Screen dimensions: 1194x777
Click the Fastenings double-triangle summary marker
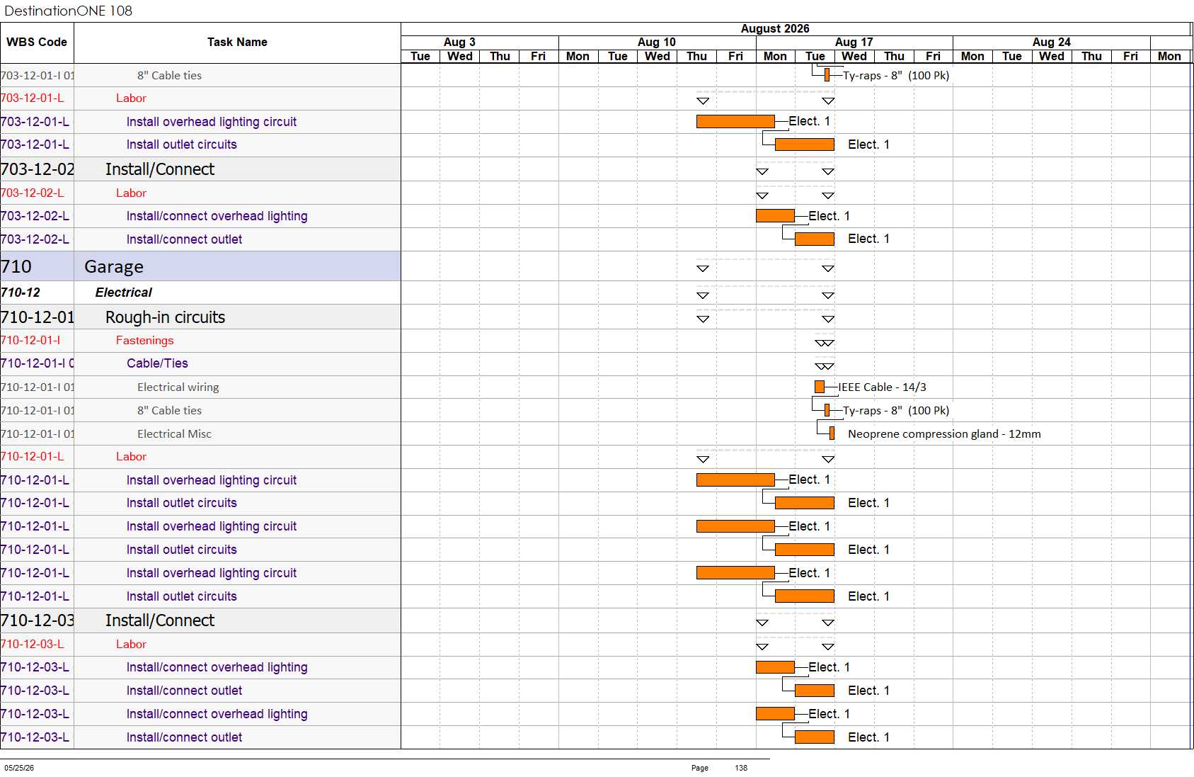[825, 343]
